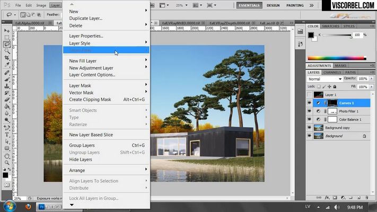Open Firefox from the taskbar

(28, 207)
